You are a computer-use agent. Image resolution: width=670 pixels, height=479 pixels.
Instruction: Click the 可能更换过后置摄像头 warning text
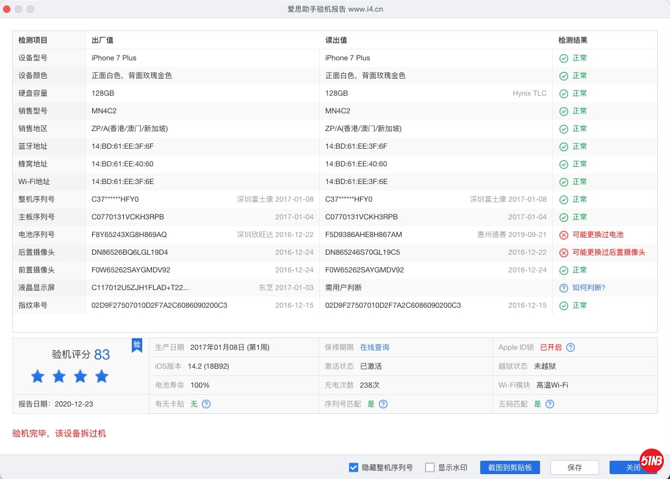[x=609, y=252]
